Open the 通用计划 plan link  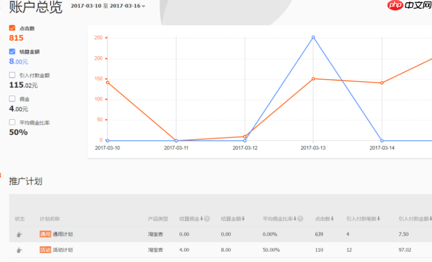63,234
